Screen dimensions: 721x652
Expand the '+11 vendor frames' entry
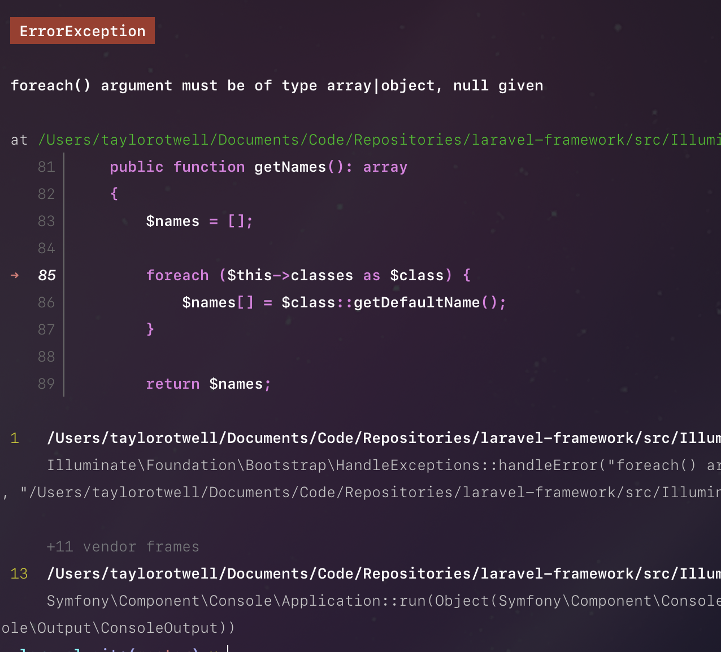[x=123, y=546]
